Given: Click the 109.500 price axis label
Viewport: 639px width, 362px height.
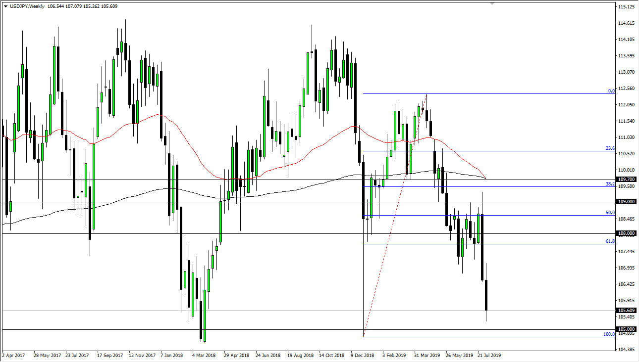Looking at the screenshot, I should 627,186.
